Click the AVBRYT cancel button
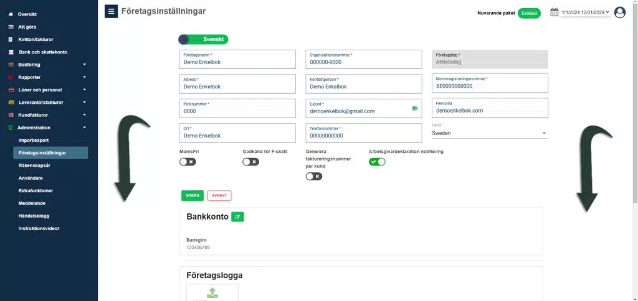Screen dimensions: 638x301 (219, 195)
